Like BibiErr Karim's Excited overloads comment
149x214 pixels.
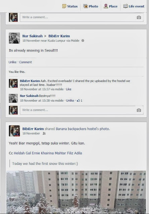[x=68, y=89]
